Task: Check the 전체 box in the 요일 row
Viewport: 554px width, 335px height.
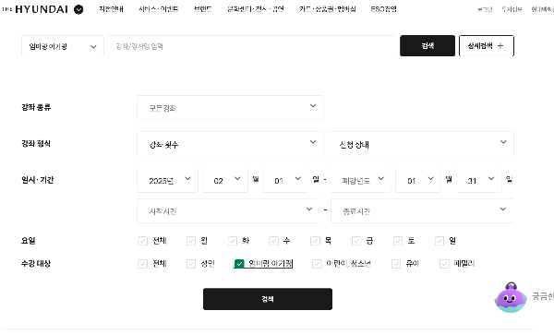Action: tap(143, 241)
